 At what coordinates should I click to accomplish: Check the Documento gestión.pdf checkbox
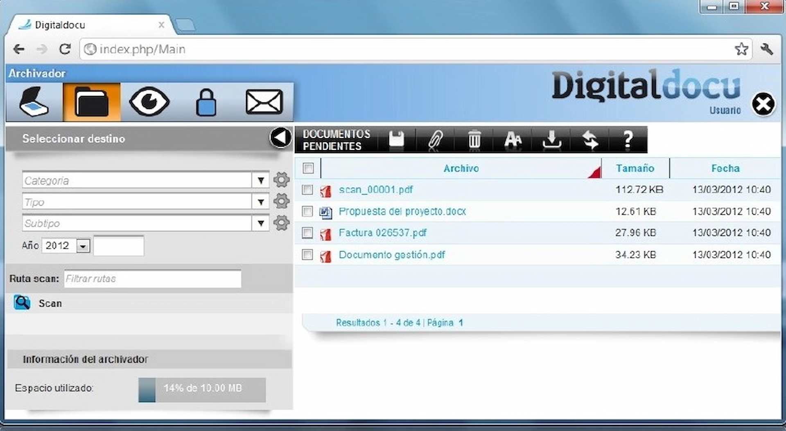point(307,255)
